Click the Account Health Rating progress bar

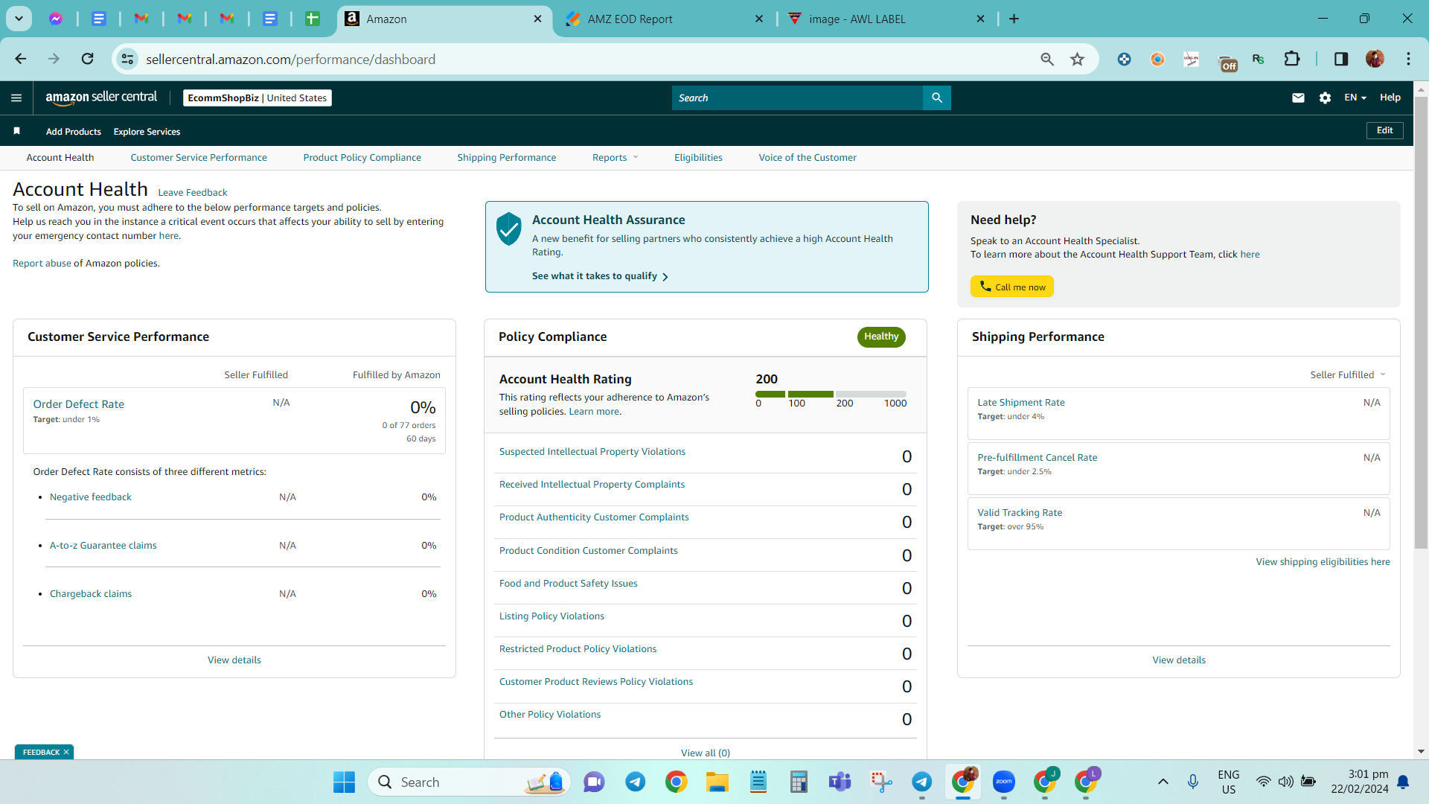(x=831, y=394)
